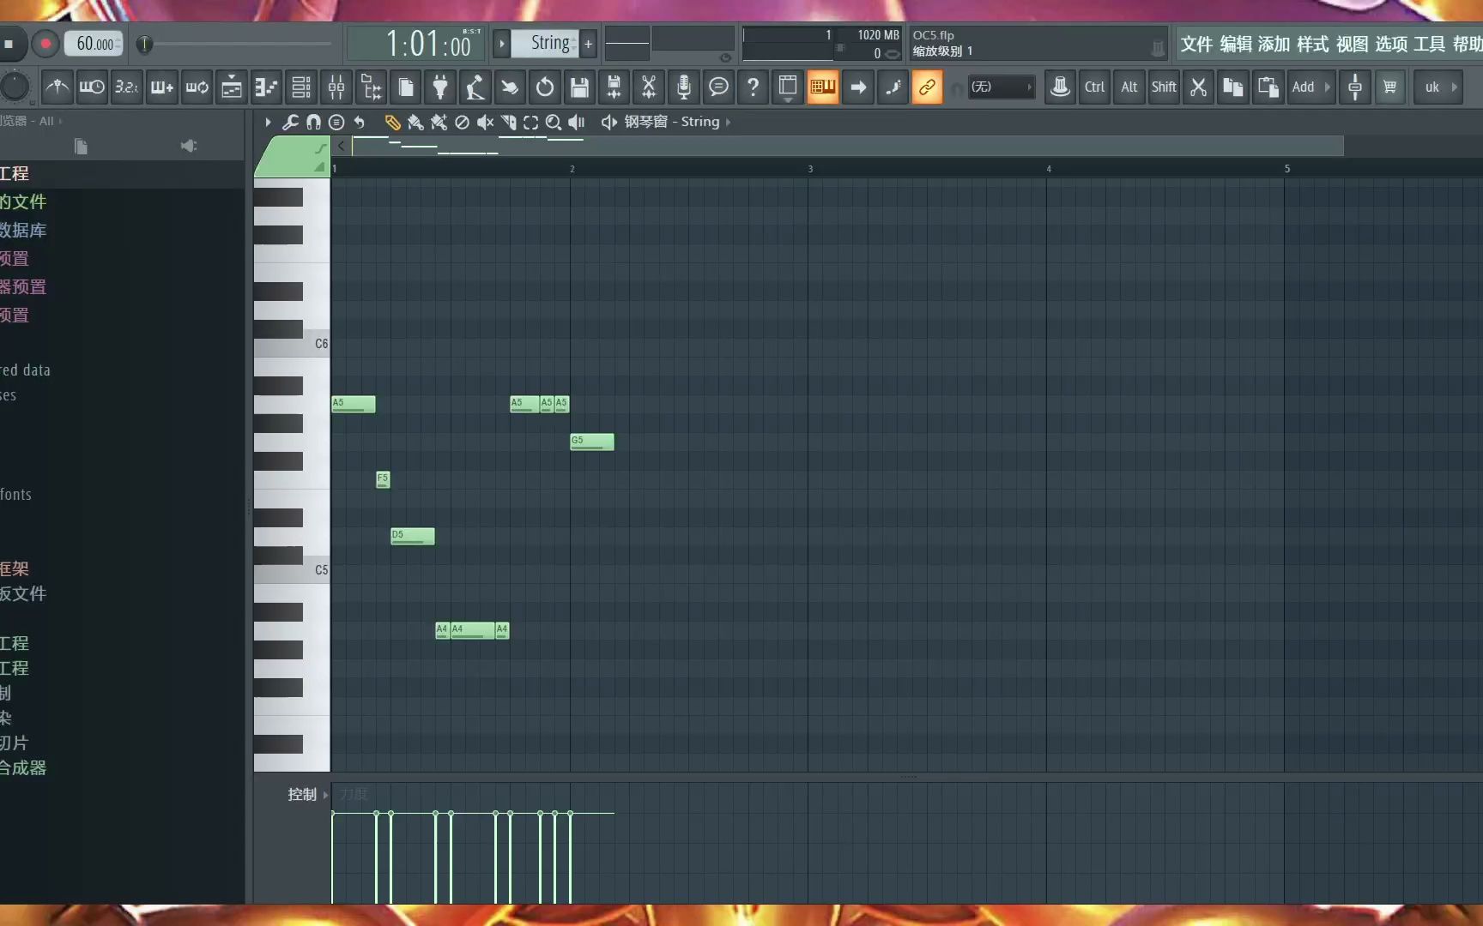Screen dimensions: 1483x926
Task: Select the magnifier zoom tool
Action: 554,123
